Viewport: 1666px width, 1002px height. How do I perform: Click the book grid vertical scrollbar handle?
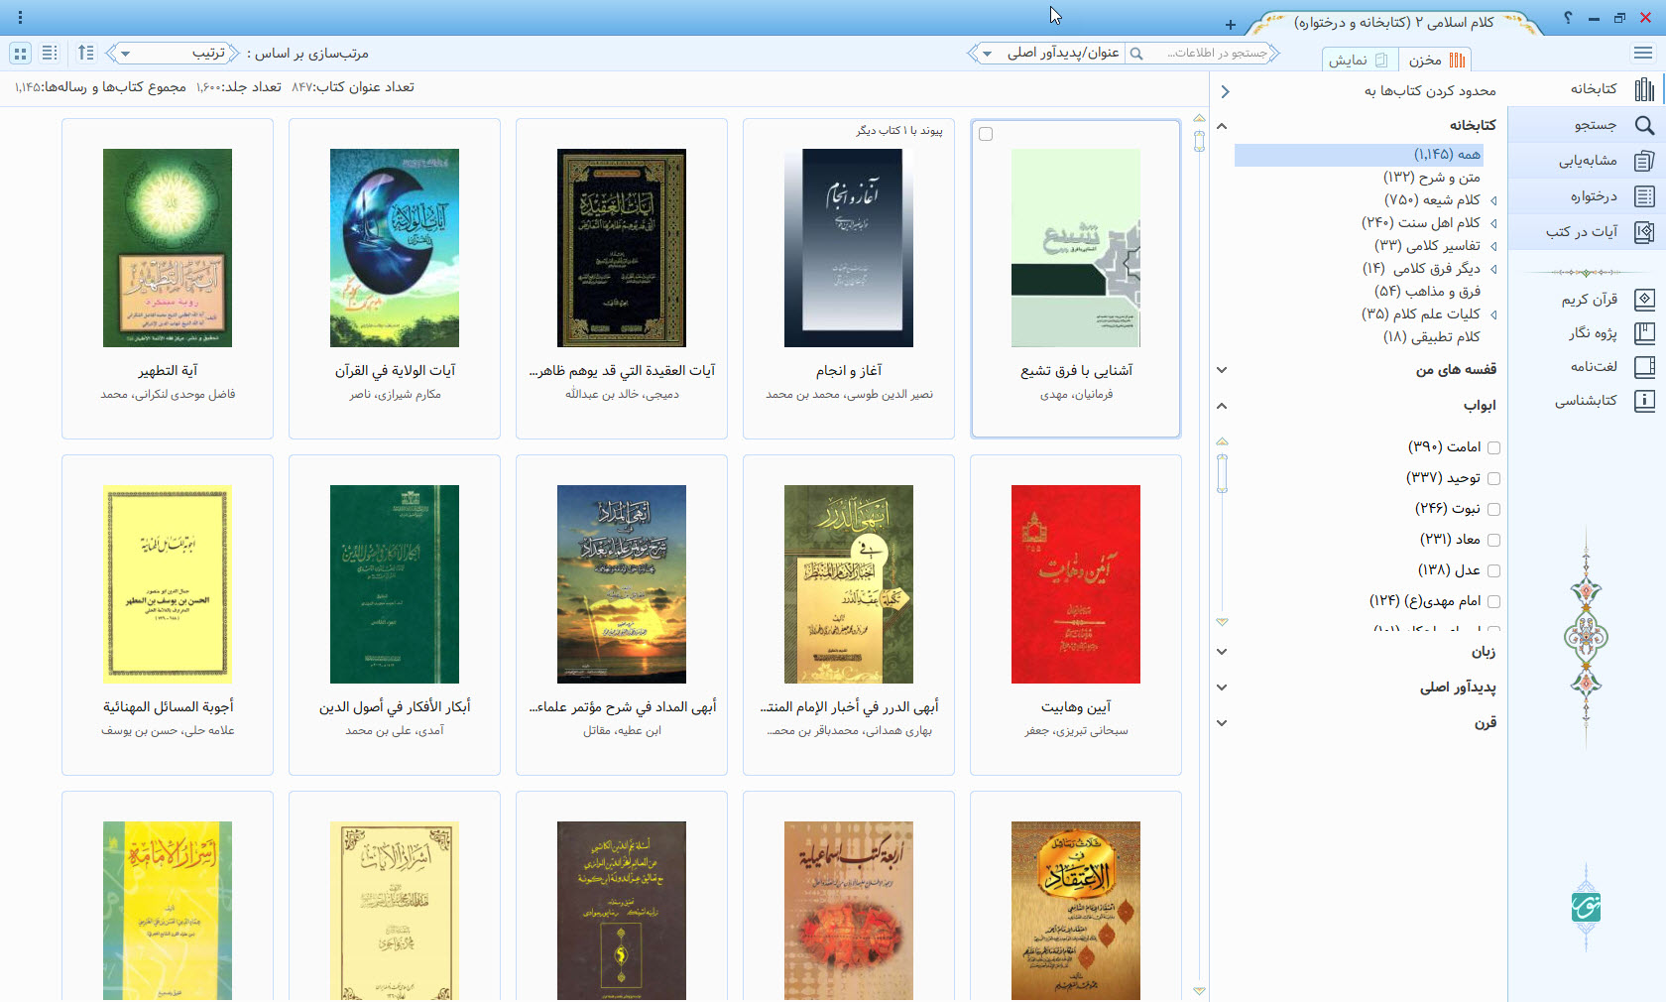(x=1199, y=141)
